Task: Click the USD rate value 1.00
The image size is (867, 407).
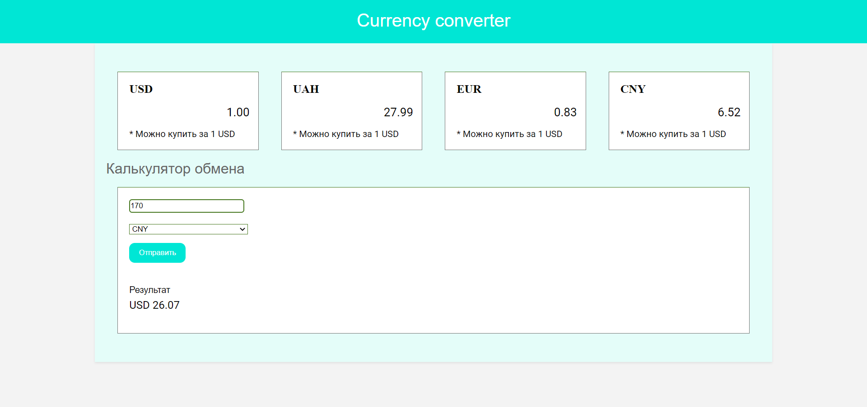Action: click(x=238, y=112)
